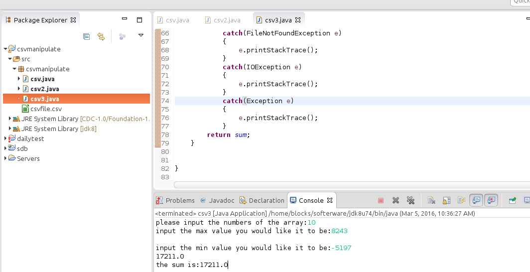Screen dimensions: 530x272
Task: Toggle Pin Console green pin icon
Action: click(x=512, y=200)
